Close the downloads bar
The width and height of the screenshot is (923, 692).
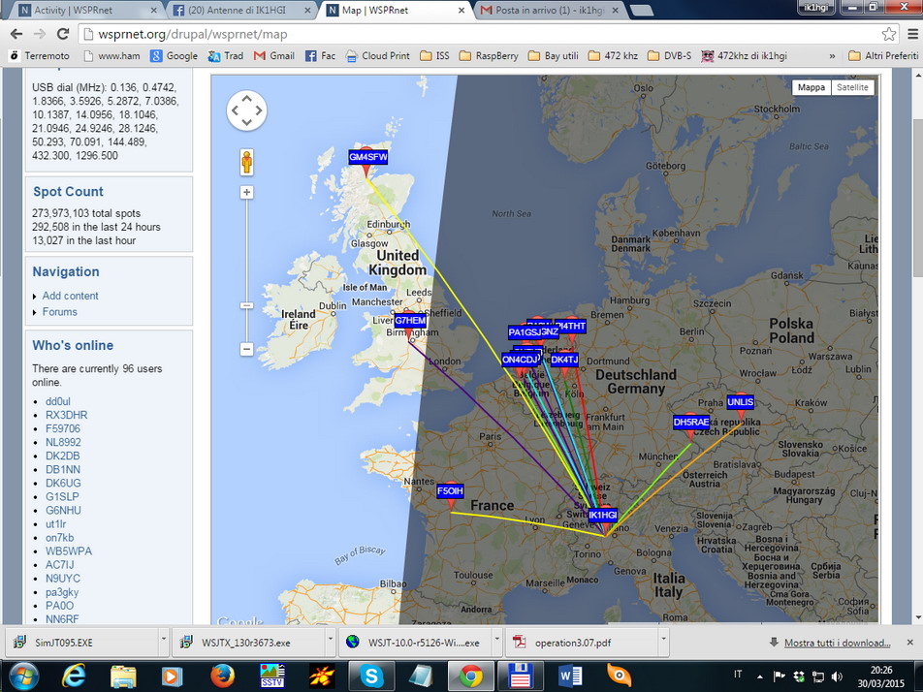point(909,642)
